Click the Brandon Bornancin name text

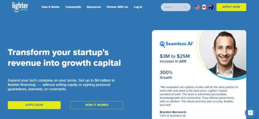point(173,112)
